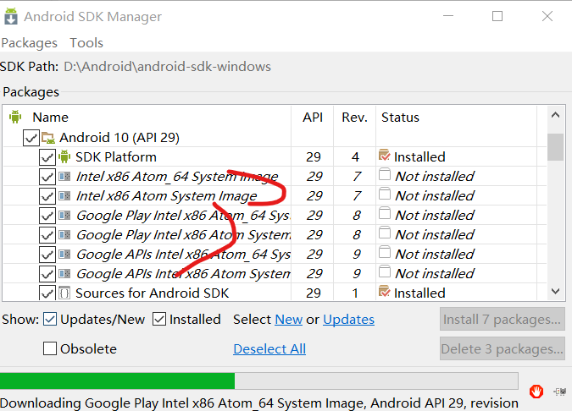This screenshot has width=572, height=411.
Task: Click the select Updates link
Action: [x=348, y=319]
